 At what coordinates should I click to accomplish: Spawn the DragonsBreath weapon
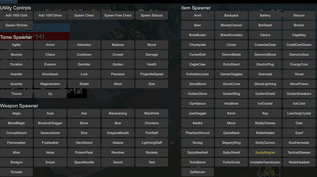(118, 133)
